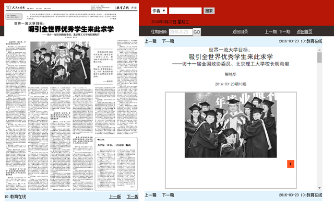Open the 作者 search type dropdown
The image size is (334, 206).
(159, 10)
